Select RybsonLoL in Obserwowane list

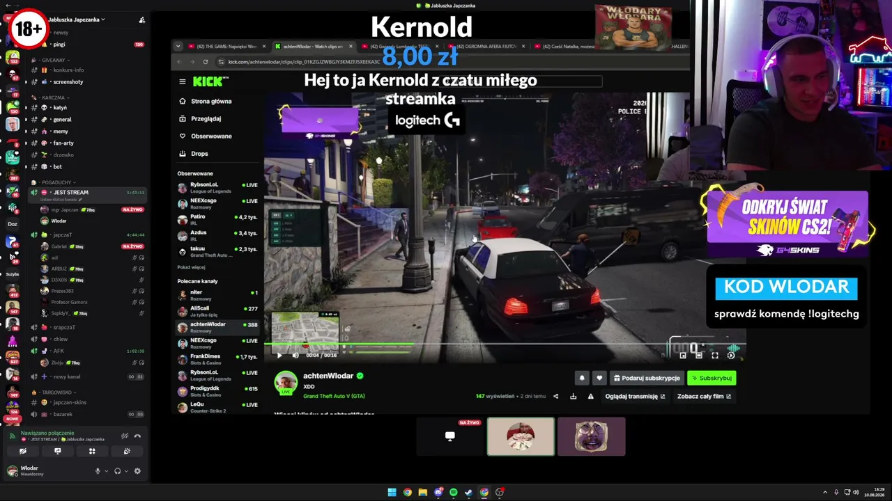[217, 188]
